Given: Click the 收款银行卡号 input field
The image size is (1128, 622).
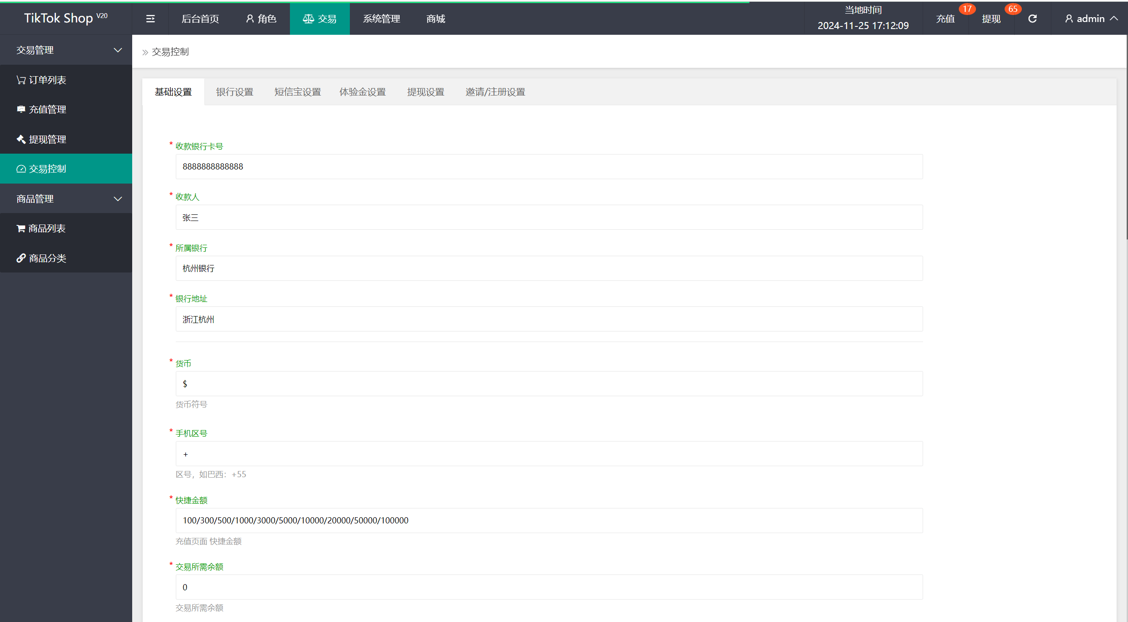Looking at the screenshot, I should tap(548, 166).
